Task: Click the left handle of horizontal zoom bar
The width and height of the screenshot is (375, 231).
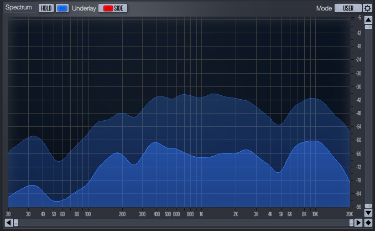Action: pyautogui.click(x=15, y=223)
